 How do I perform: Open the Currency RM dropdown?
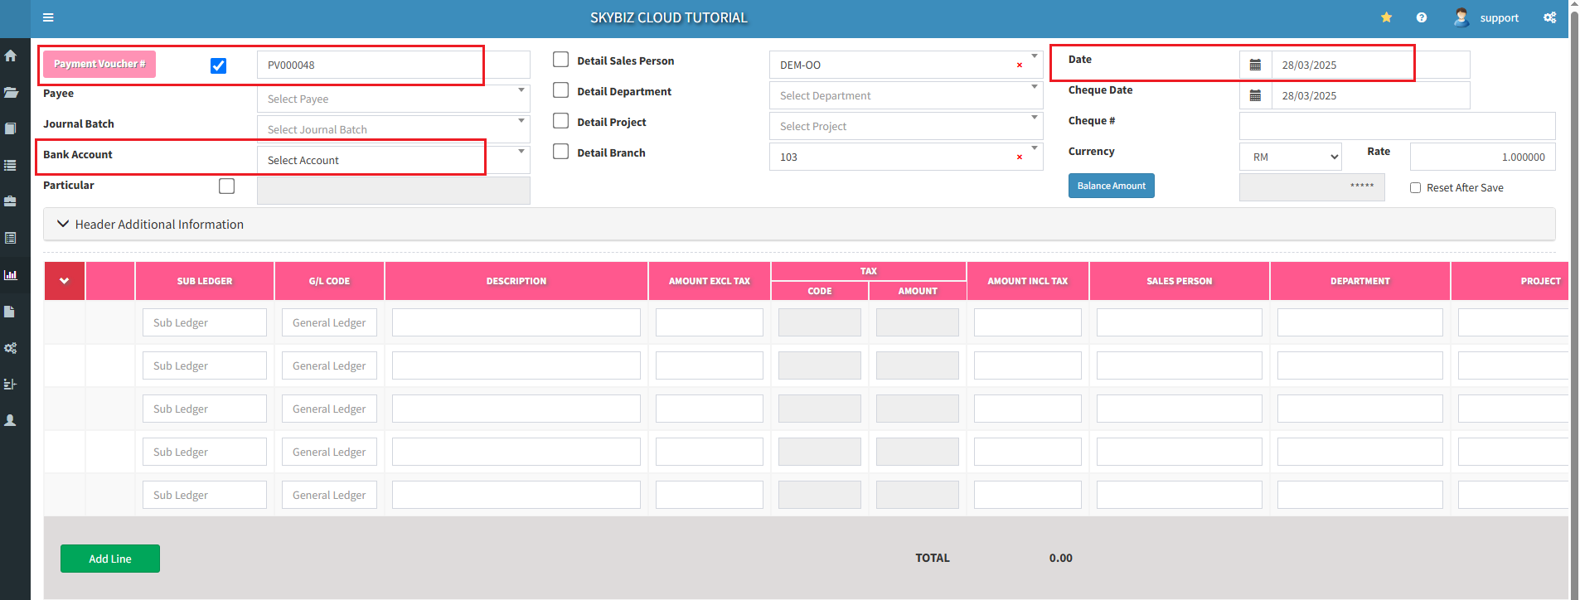coord(1290,157)
